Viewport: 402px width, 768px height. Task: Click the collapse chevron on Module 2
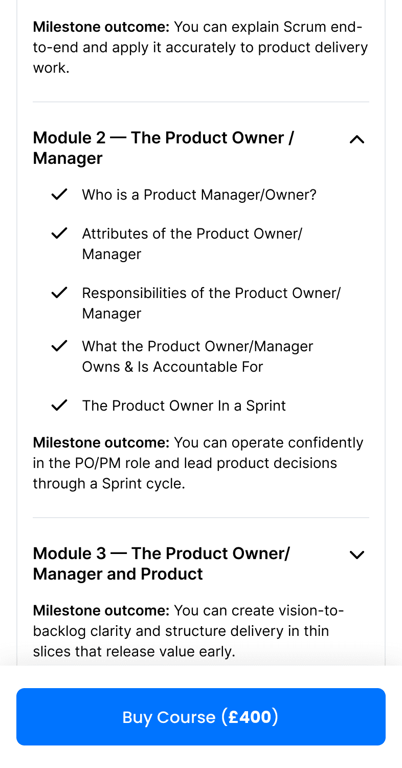357,139
